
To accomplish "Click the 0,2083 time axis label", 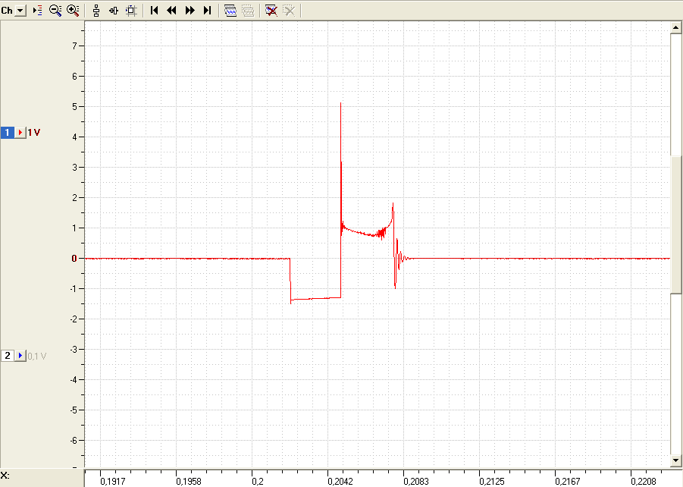I will [x=416, y=482].
